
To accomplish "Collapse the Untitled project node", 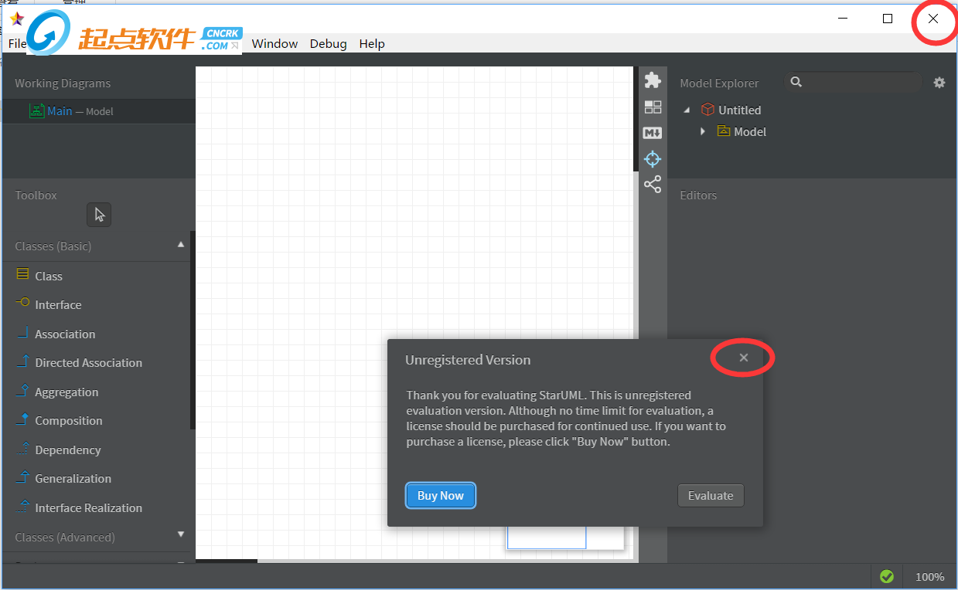I will [x=687, y=110].
